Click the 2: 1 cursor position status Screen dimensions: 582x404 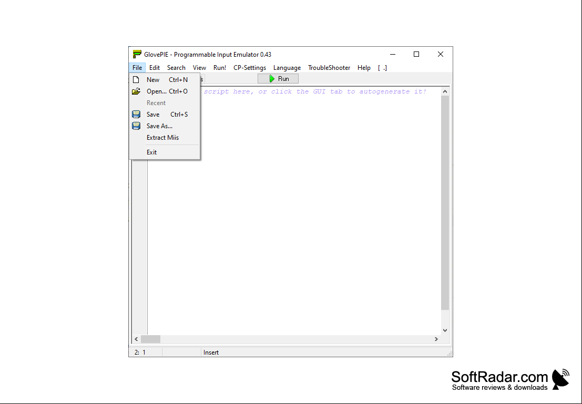[140, 353]
